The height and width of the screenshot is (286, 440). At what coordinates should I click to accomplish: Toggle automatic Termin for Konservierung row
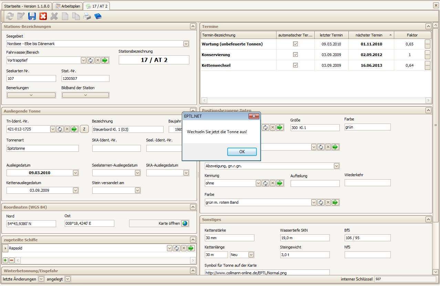click(295, 55)
